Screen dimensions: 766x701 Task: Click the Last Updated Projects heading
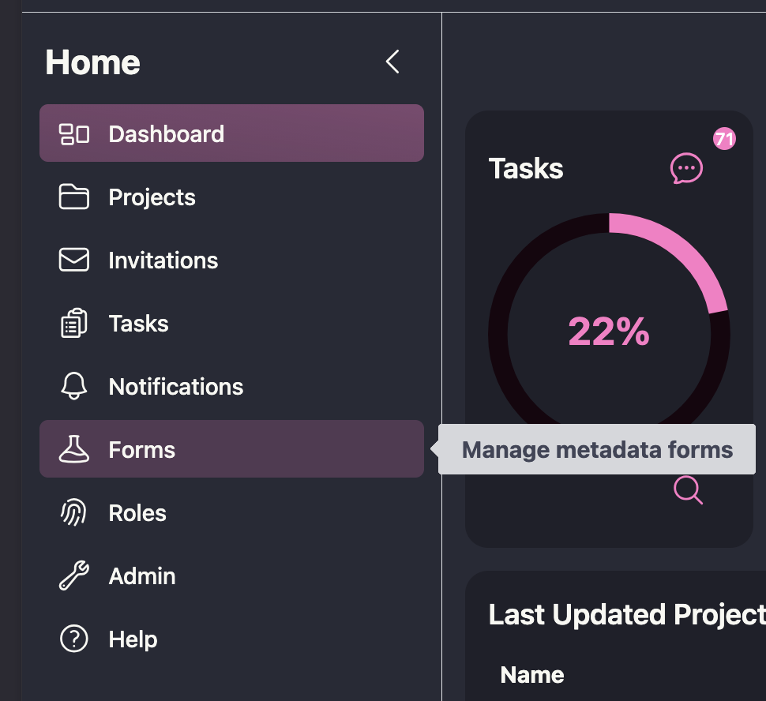click(627, 614)
